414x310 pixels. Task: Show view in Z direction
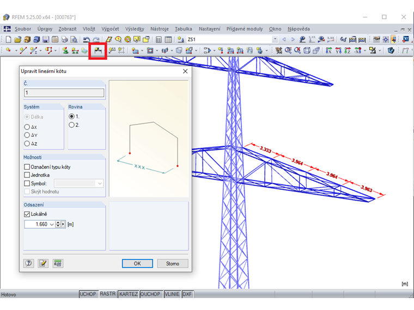[348, 50]
